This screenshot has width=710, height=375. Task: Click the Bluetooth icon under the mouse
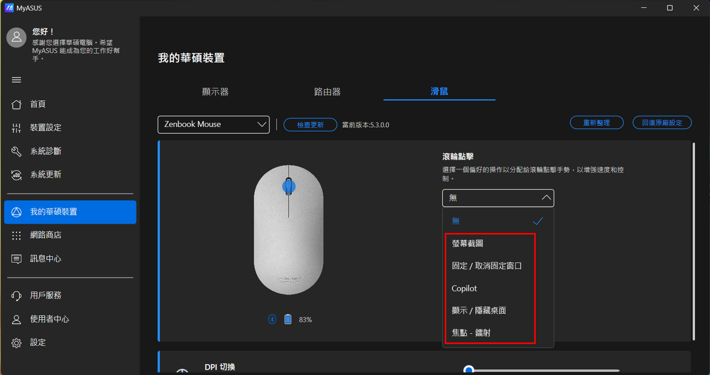(272, 320)
